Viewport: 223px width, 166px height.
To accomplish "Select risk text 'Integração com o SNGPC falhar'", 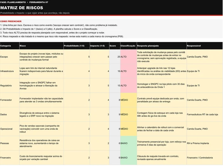I will (38, 86).
